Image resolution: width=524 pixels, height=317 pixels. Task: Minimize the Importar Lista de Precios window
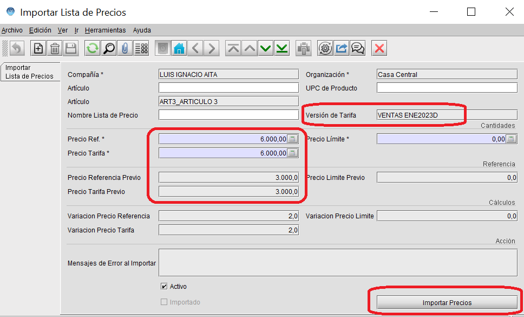434,12
